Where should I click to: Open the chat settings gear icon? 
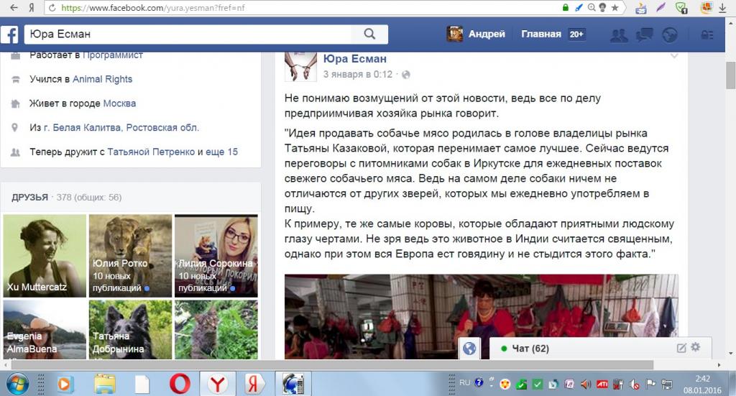tap(695, 348)
